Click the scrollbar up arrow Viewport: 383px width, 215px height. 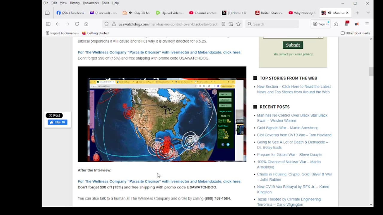[x=371, y=39]
